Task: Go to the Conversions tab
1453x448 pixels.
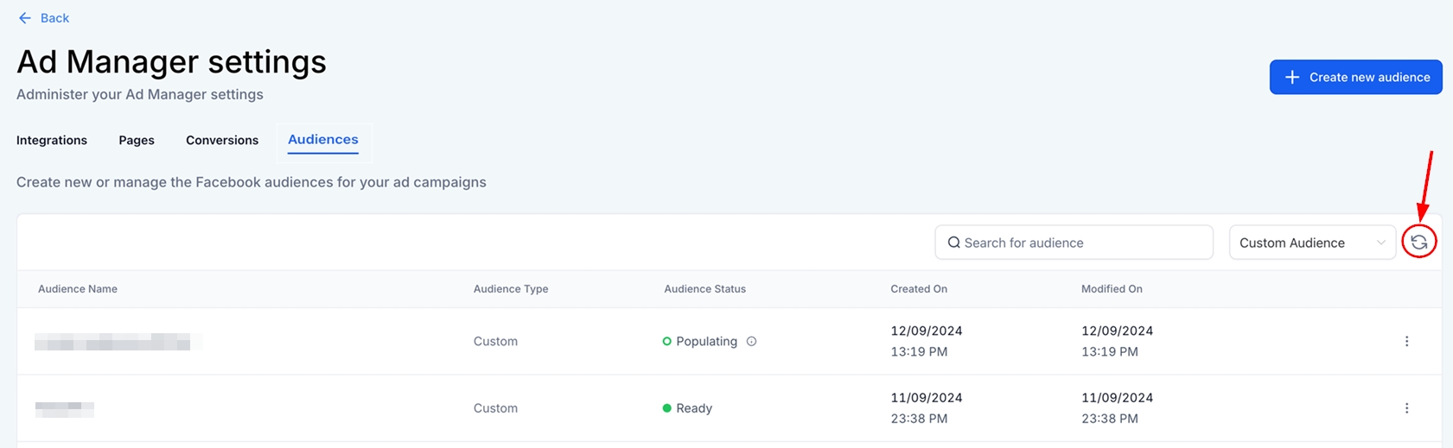Action: click(222, 140)
